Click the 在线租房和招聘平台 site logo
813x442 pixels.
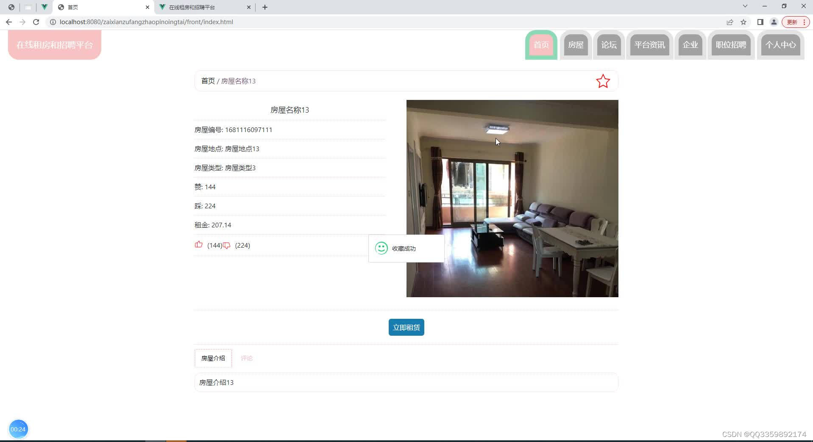coord(55,45)
